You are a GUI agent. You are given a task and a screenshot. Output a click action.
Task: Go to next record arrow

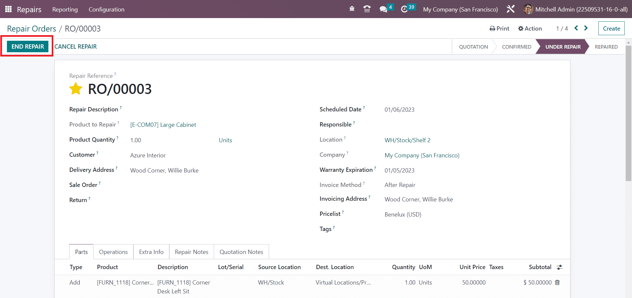click(x=586, y=28)
